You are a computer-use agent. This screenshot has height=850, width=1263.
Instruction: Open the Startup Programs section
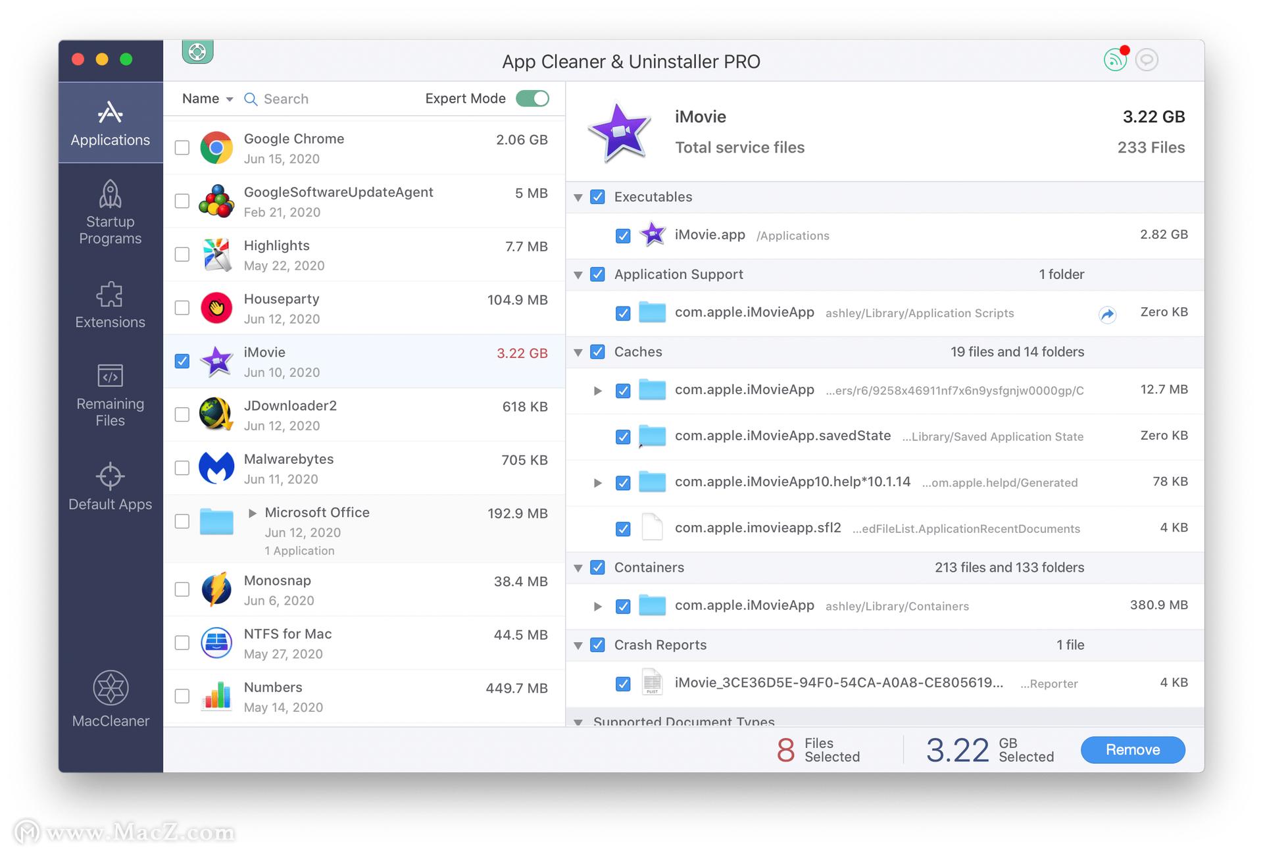pos(110,213)
